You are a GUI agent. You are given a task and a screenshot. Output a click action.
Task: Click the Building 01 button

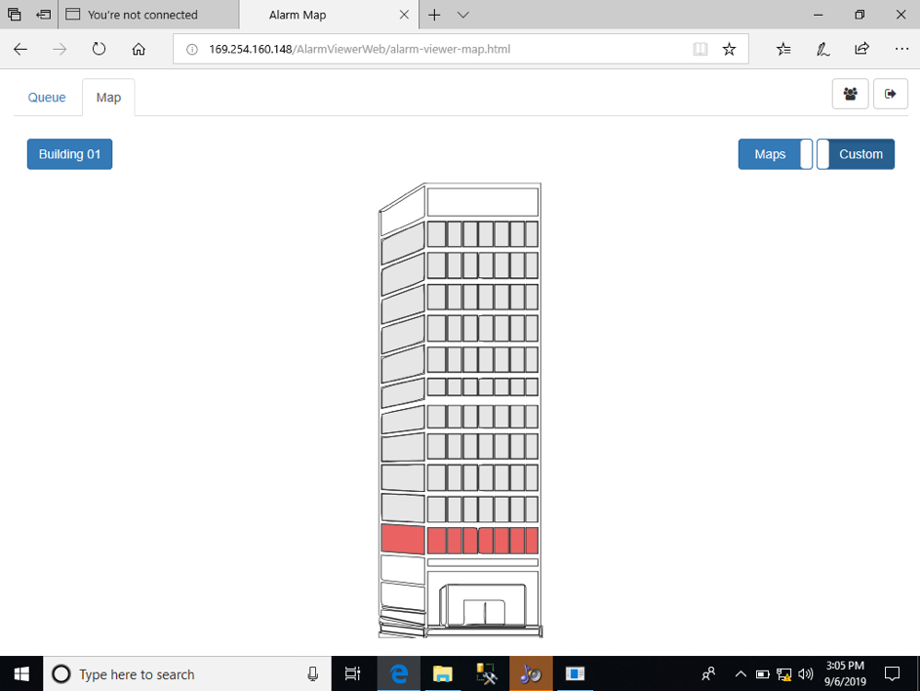click(x=70, y=154)
